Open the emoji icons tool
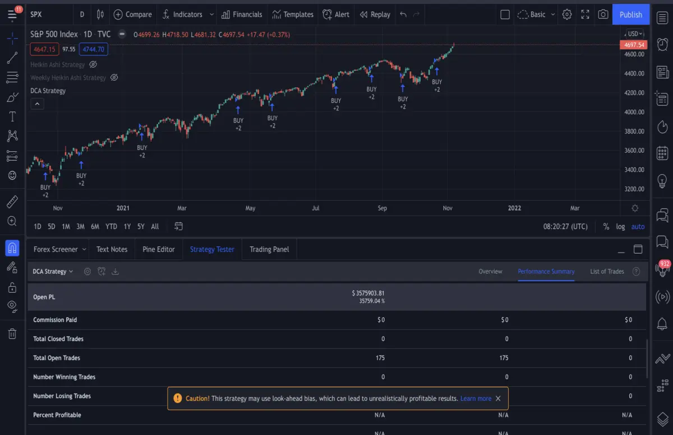Image resolution: width=673 pixels, height=435 pixels. point(12,175)
